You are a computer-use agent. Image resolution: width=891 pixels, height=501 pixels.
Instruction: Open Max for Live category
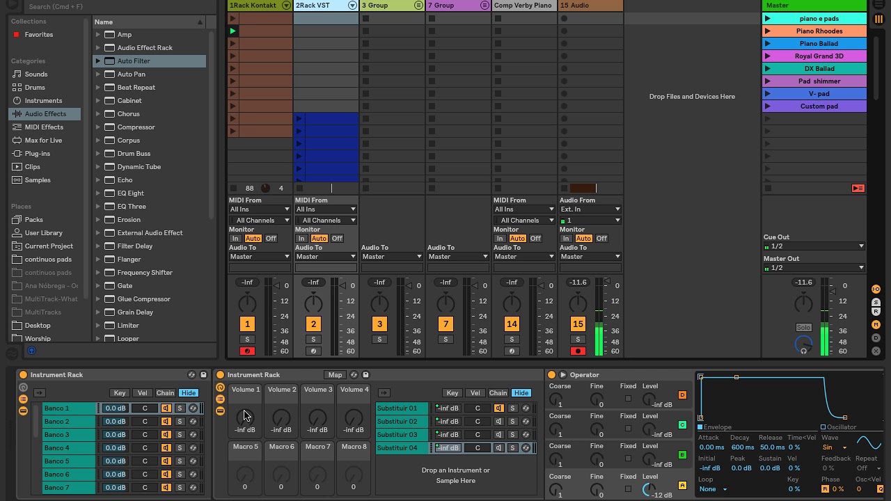43,141
